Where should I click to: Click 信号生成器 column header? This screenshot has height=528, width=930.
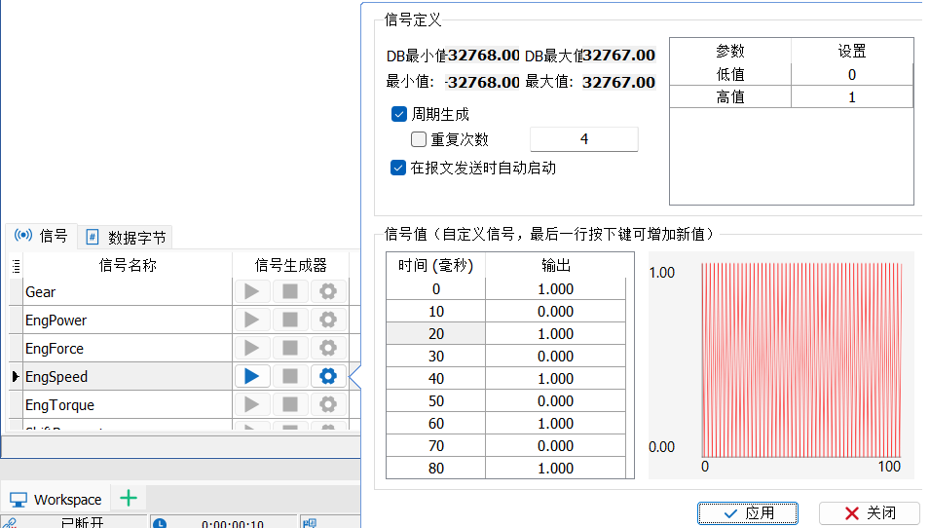[290, 265]
